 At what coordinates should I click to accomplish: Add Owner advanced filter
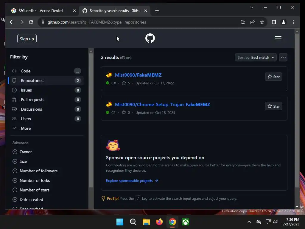(22, 152)
